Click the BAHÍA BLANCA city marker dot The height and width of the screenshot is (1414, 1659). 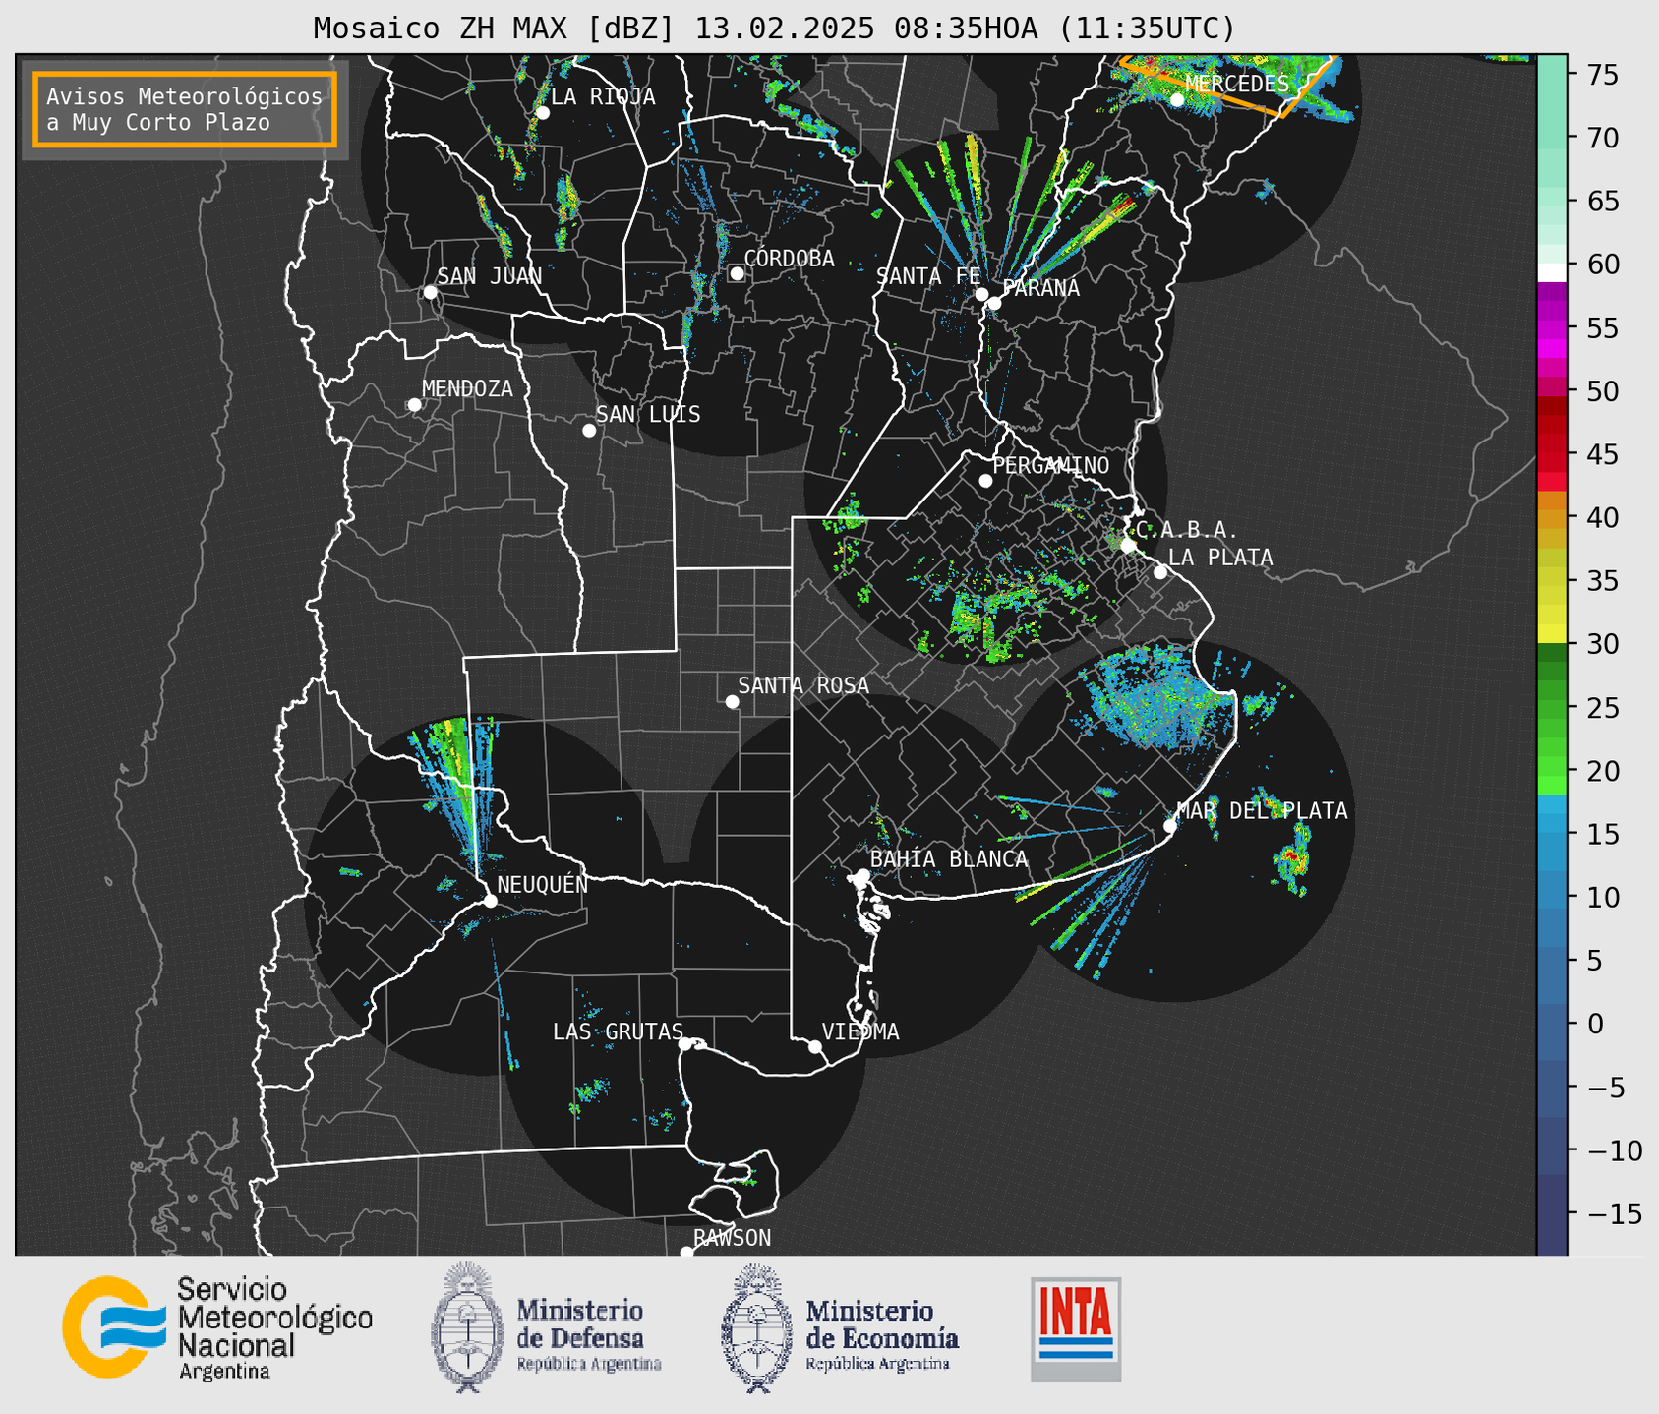coord(862,875)
